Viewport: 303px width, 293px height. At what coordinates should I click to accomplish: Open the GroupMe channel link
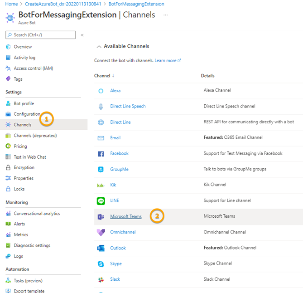click(x=119, y=169)
